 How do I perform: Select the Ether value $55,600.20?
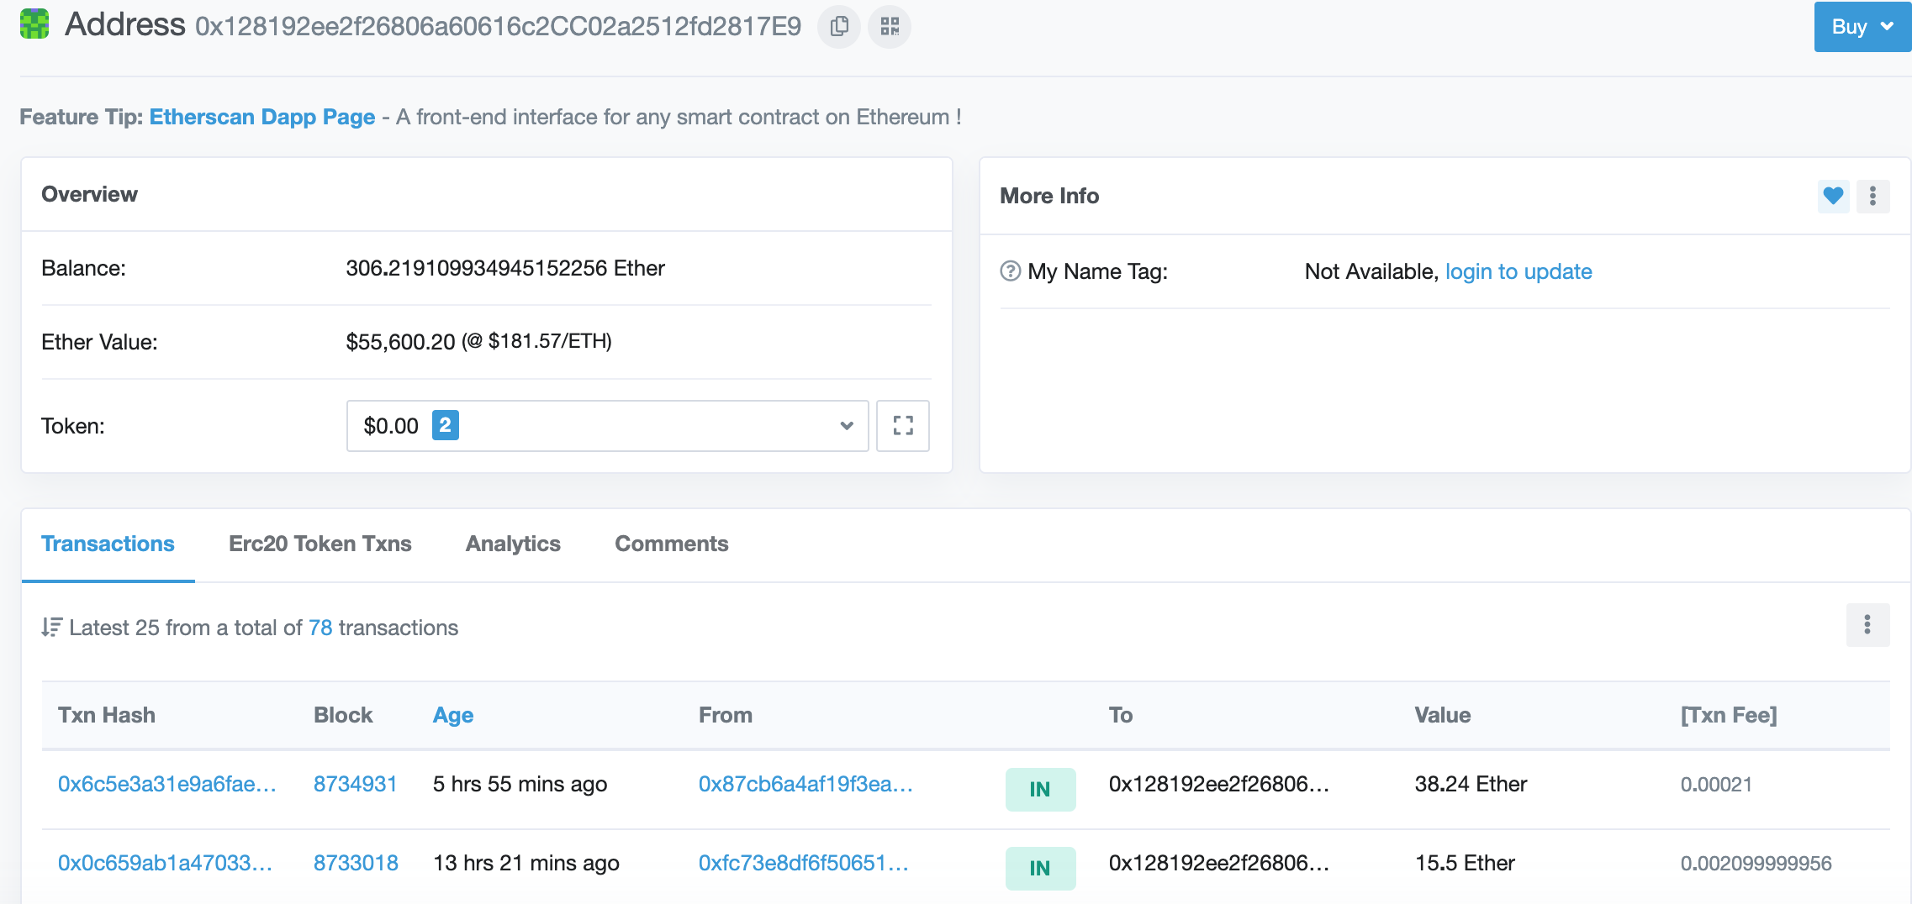(x=400, y=342)
